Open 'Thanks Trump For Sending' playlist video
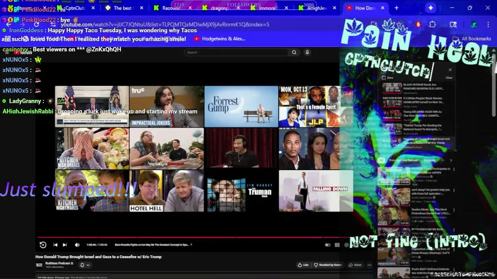 click(x=417, y=129)
